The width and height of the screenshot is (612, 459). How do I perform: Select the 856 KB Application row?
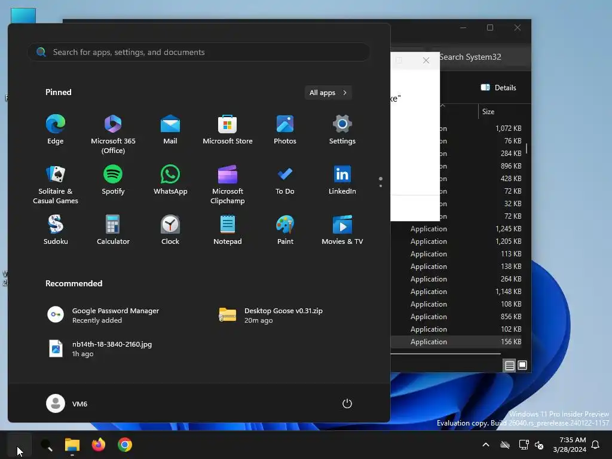[x=457, y=317]
